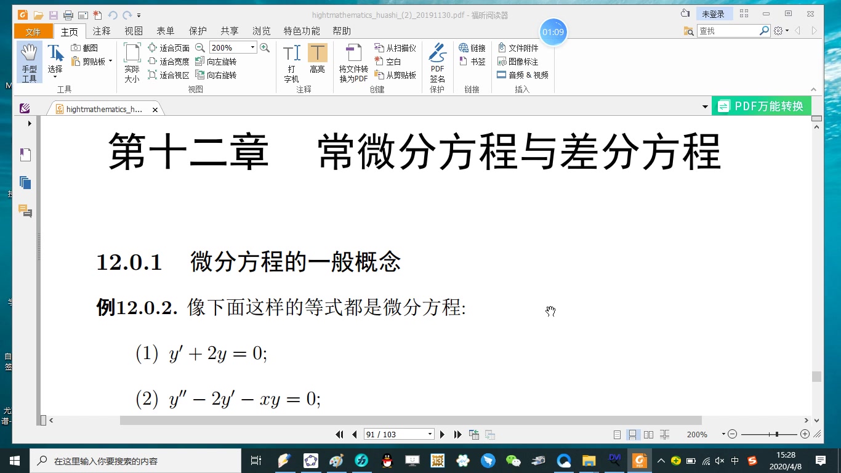841x473 pixels.
Task: Switch to the 注释 ribbon tab
Action: point(102,31)
